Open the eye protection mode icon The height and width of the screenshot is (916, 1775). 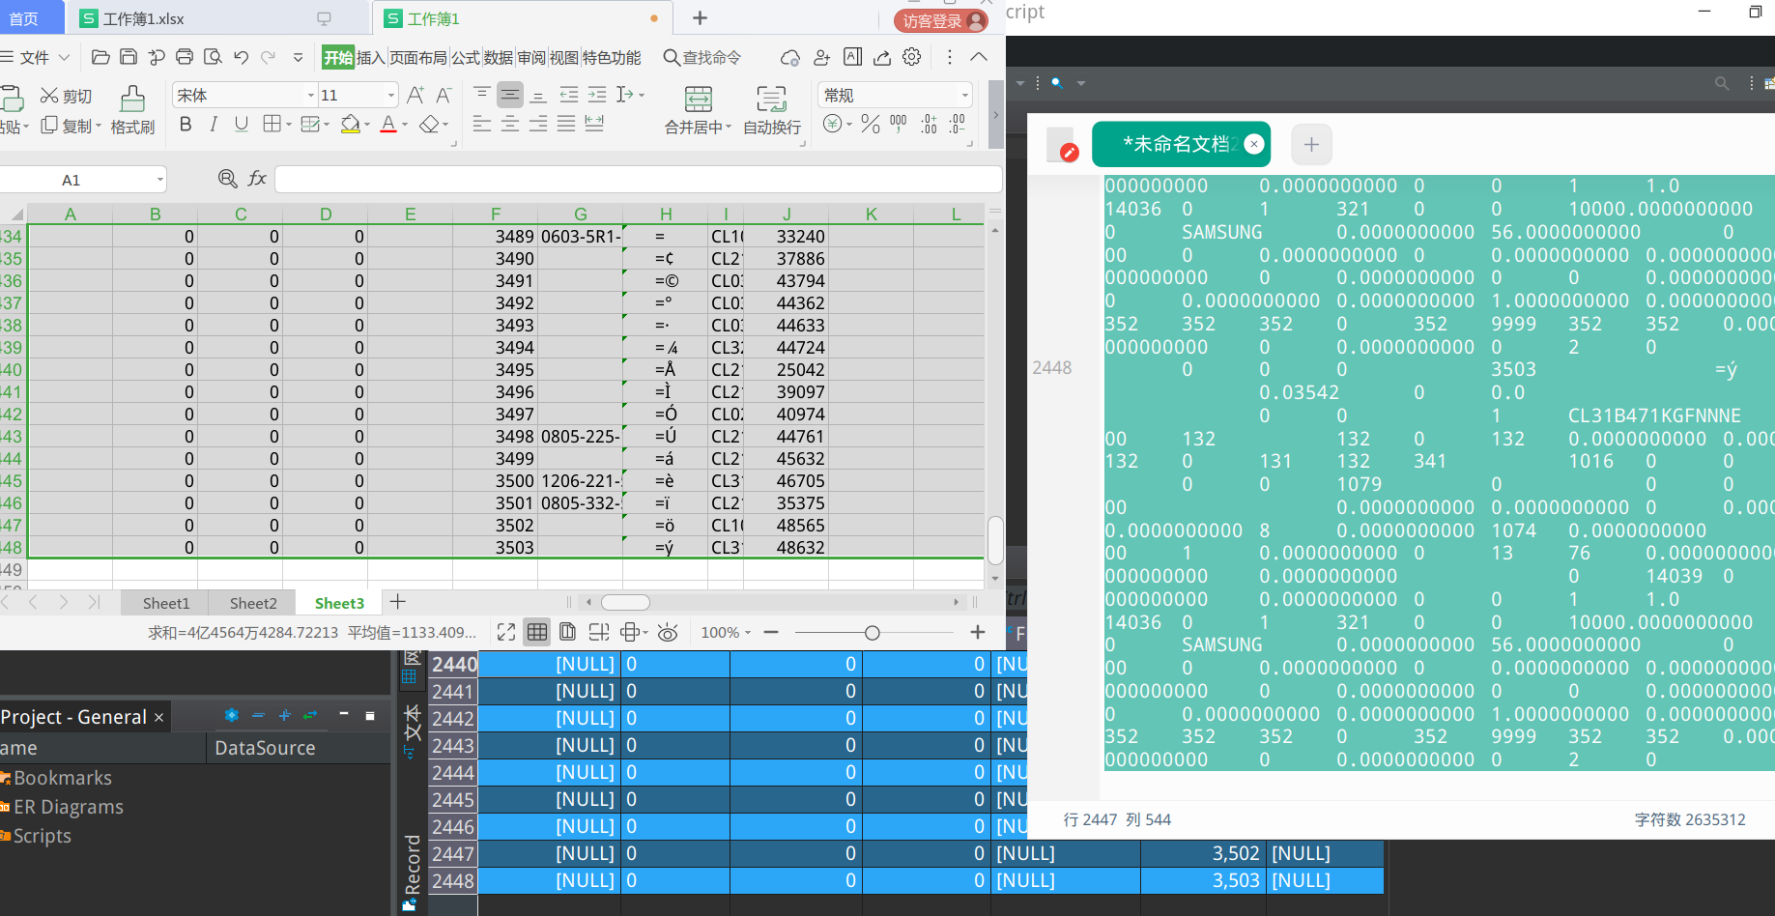tap(668, 633)
